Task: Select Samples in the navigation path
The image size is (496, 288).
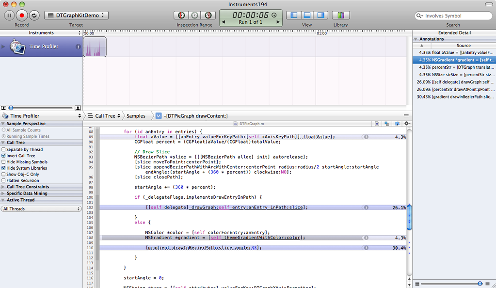Action: coord(136,116)
